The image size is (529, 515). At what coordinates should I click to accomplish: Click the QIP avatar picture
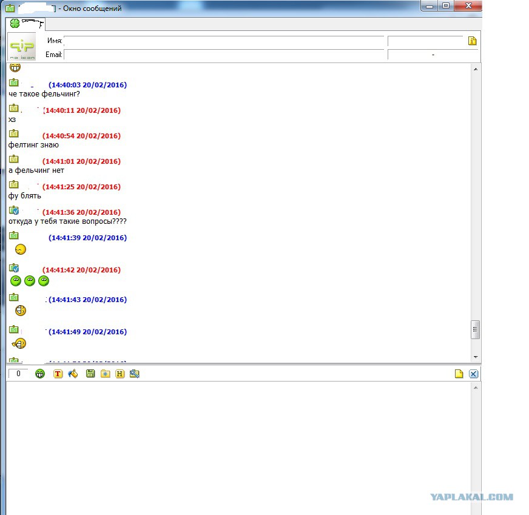pyautogui.click(x=22, y=47)
